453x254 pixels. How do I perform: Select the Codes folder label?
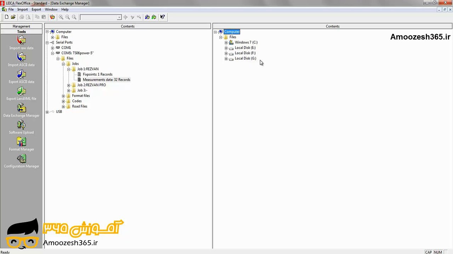click(77, 101)
